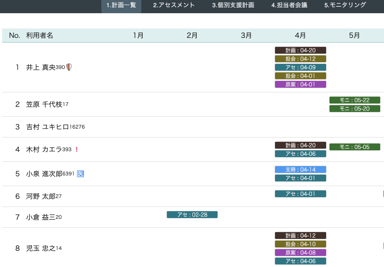This screenshot has height=267, width=384.
Task: Open 笠原 千代枝's モニ : 05-22 tag
Action: [x=355, y=100]
